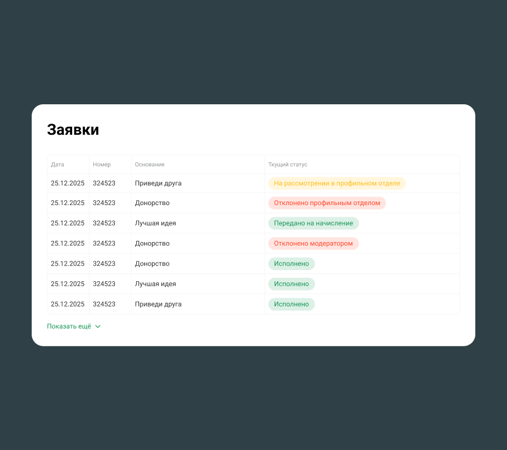
Task: Click the chevron beside "Показать ещё"
Action: coord(98,326)
